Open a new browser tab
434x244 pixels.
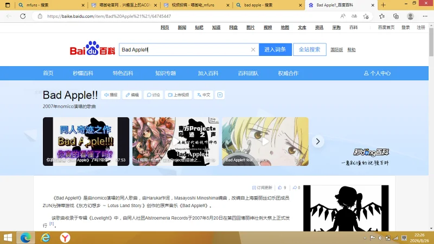(383, 5)
